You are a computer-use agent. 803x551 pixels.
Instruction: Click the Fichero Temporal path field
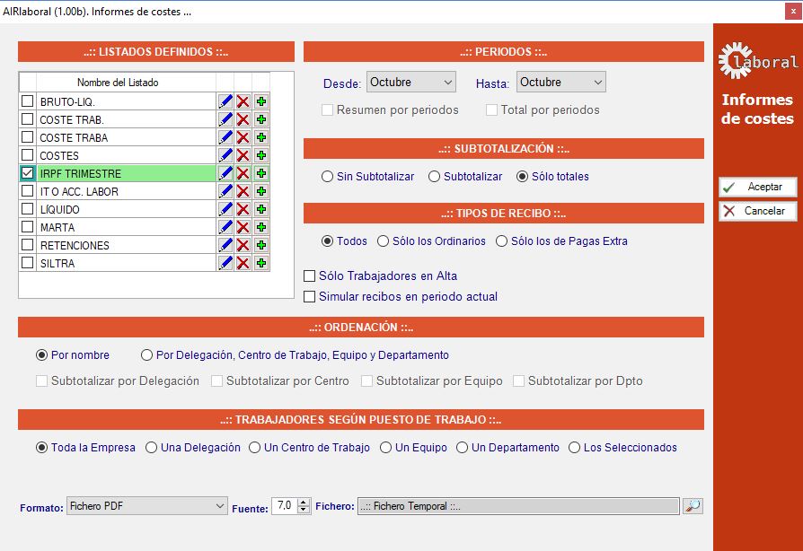coord(517,506)
